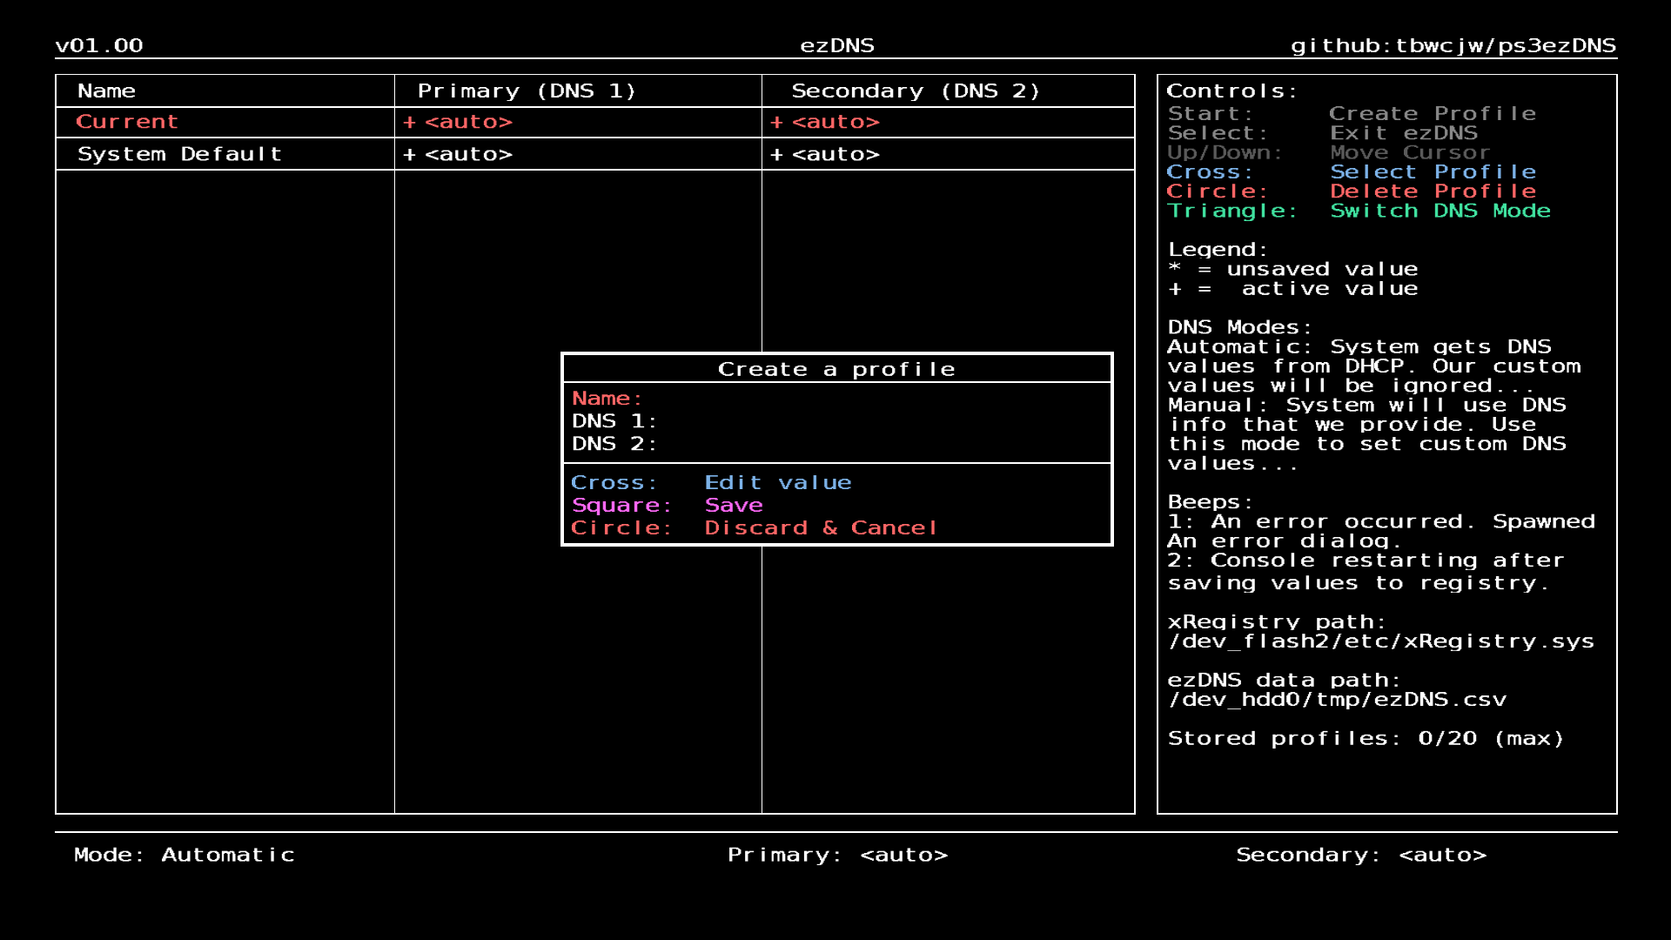Select the 'System Default' profile row
1671x940 pixels.
click(x=594, y=154)
